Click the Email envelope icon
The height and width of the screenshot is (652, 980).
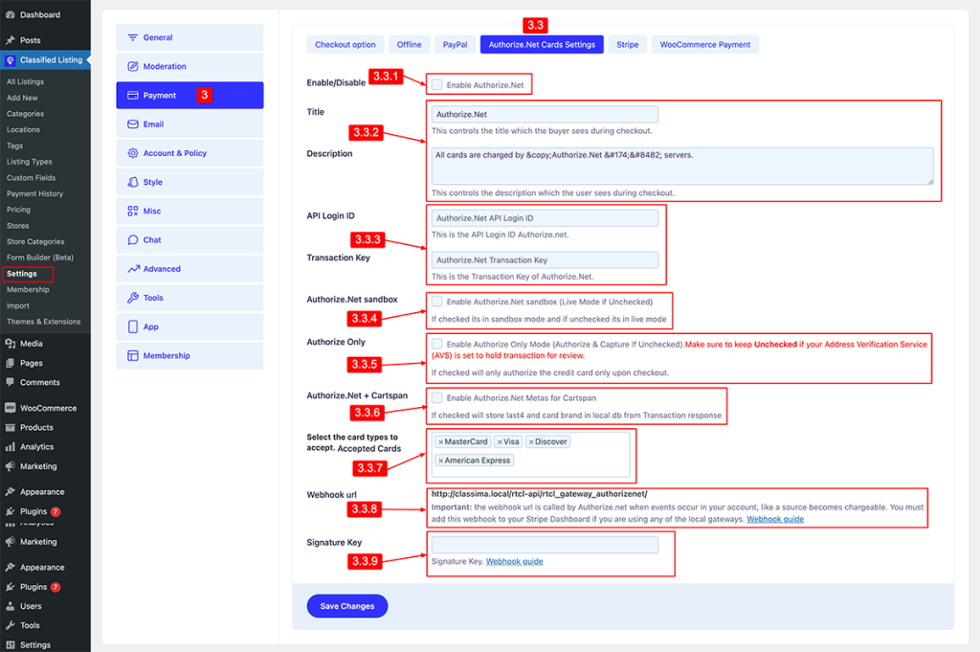132,124
